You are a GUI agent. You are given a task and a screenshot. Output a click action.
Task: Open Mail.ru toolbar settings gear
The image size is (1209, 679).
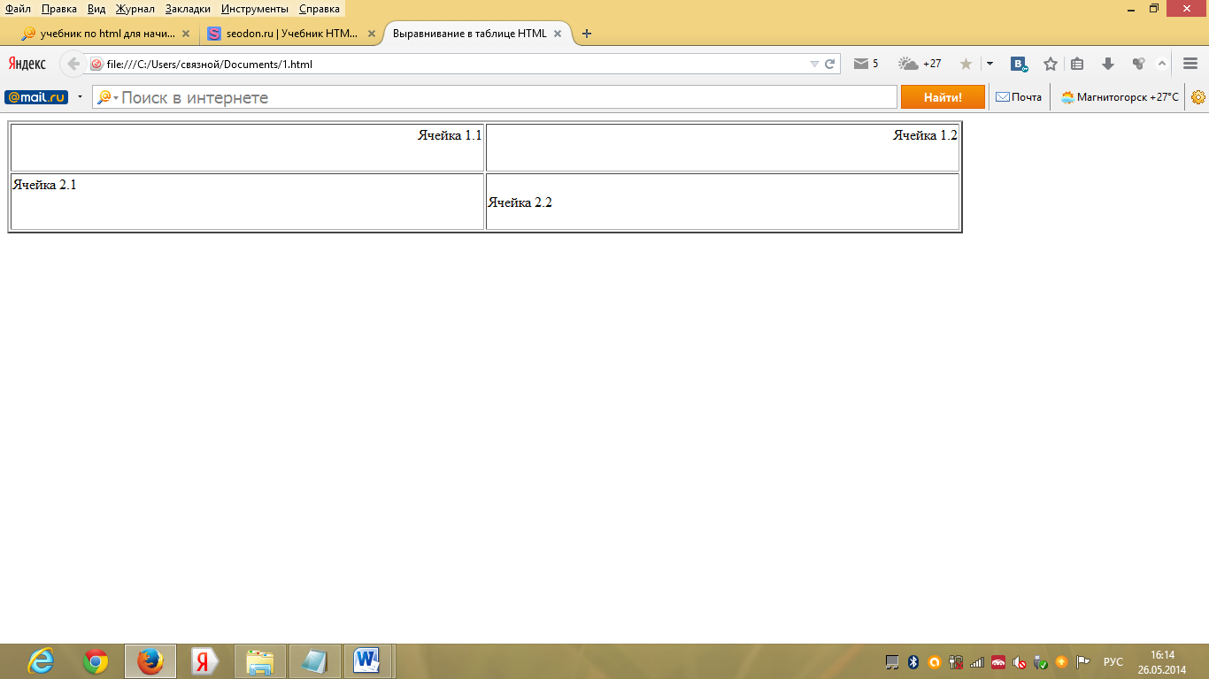click(1198, 97)
